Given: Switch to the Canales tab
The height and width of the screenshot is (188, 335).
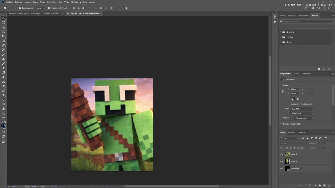Looking at the screenshot, I should pos(291,132).
